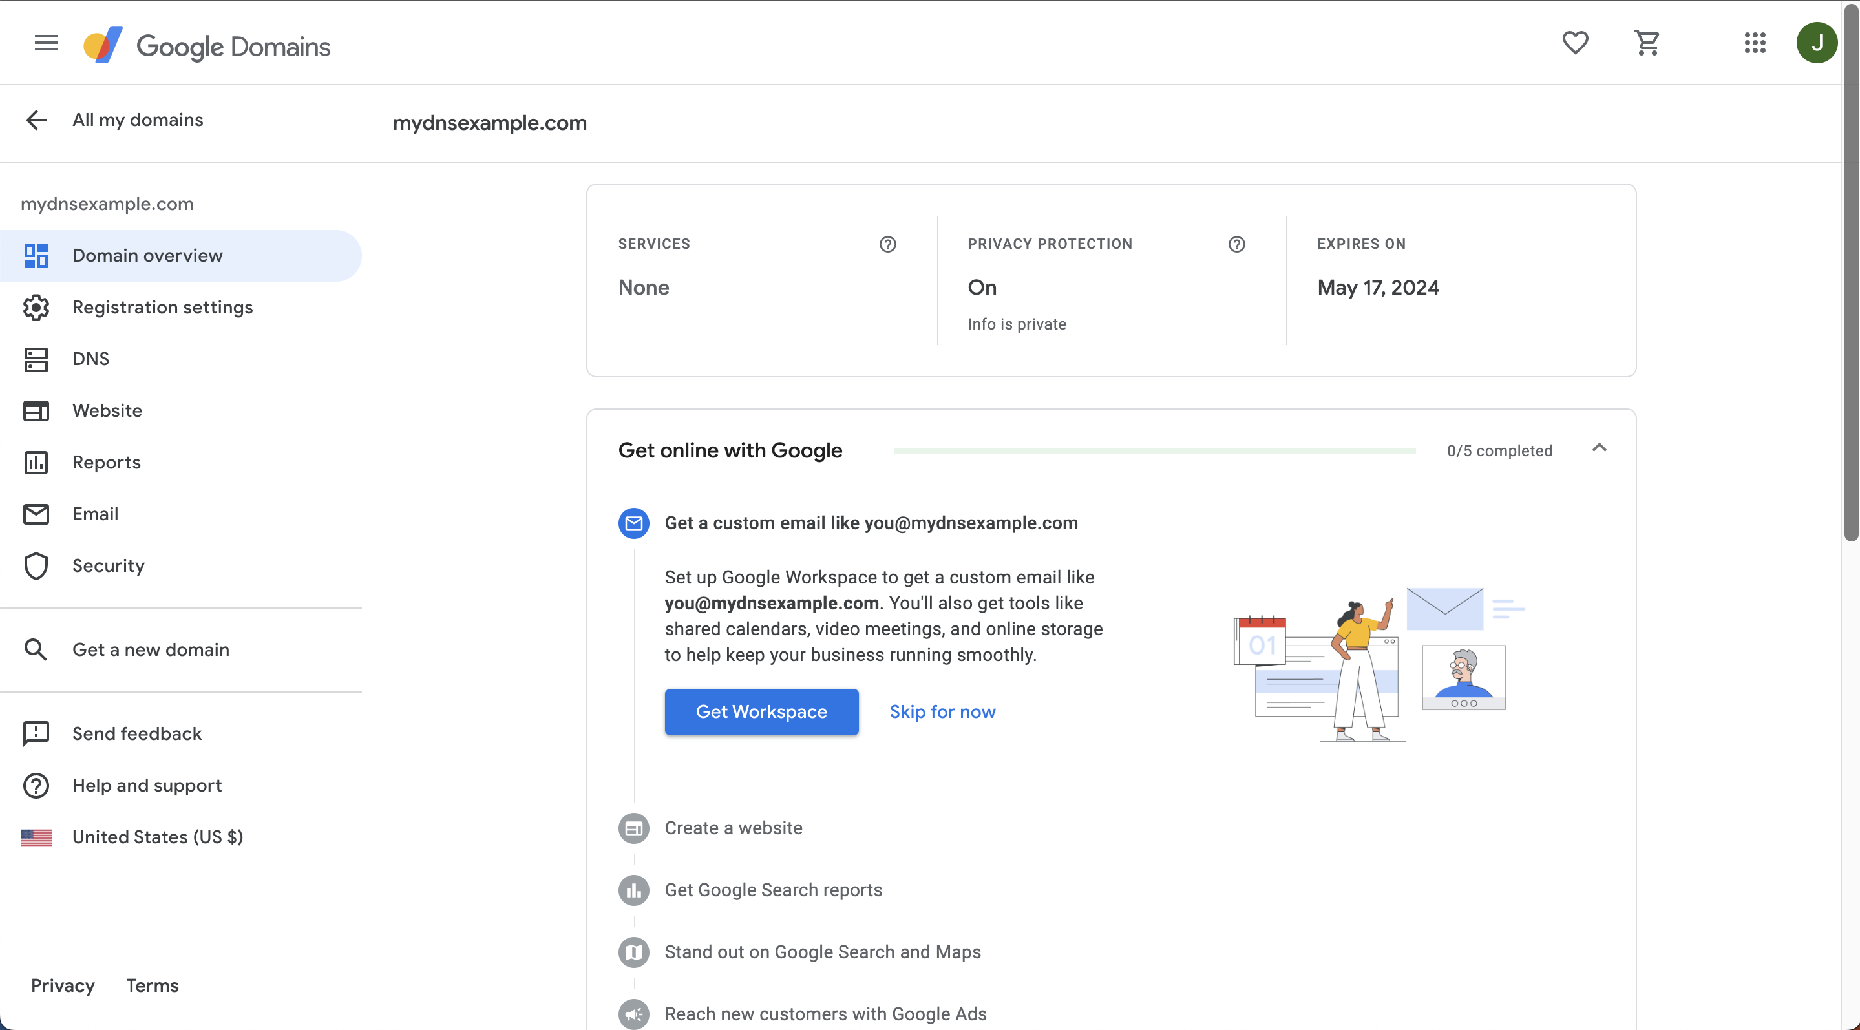Navigate to DNS settings icon
Image resolution: width=1860 pixels, height=1030 pixels.
coord(36,358)
